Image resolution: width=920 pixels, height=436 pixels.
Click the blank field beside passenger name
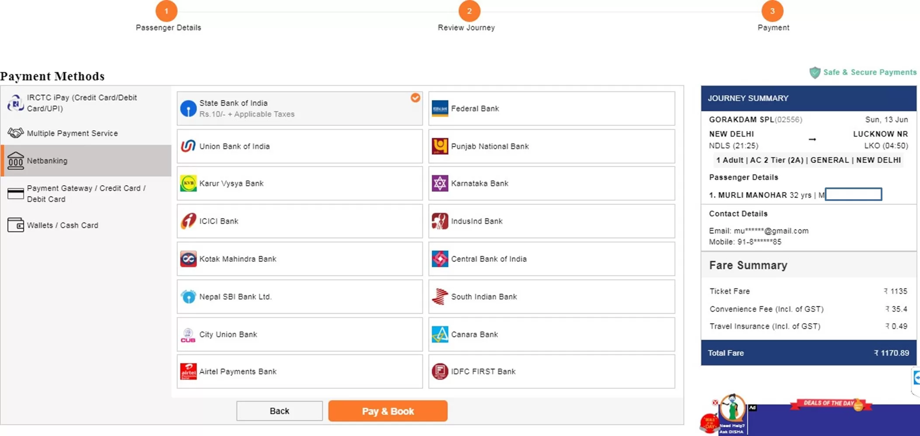tap(853, 194)
